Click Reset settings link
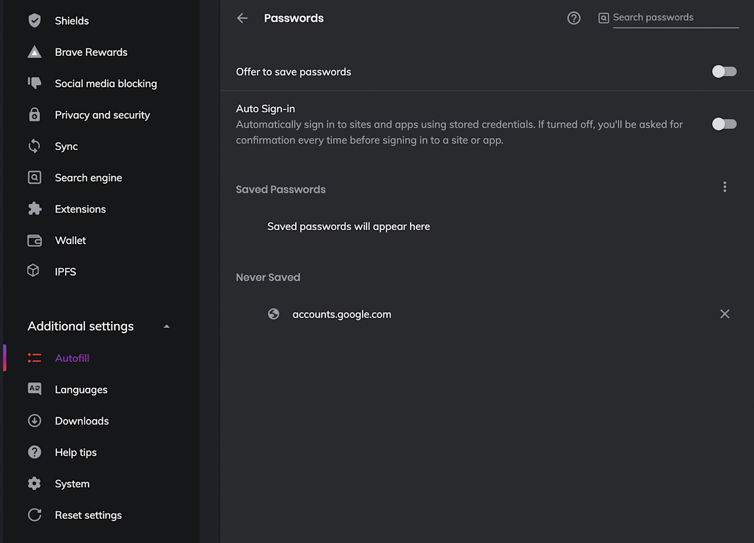The height and width of the screenshot is (543, 754). click(x=88, y=515)
